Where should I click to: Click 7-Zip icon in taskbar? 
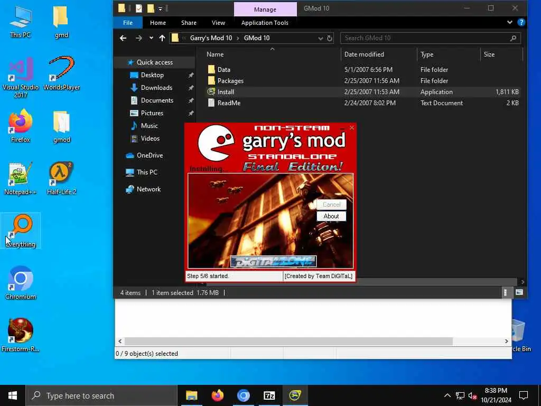pyautogui.click(x=269, y=395)
